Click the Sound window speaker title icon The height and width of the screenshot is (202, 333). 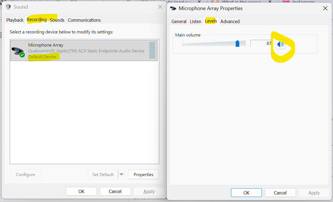(x=8, y=7)
